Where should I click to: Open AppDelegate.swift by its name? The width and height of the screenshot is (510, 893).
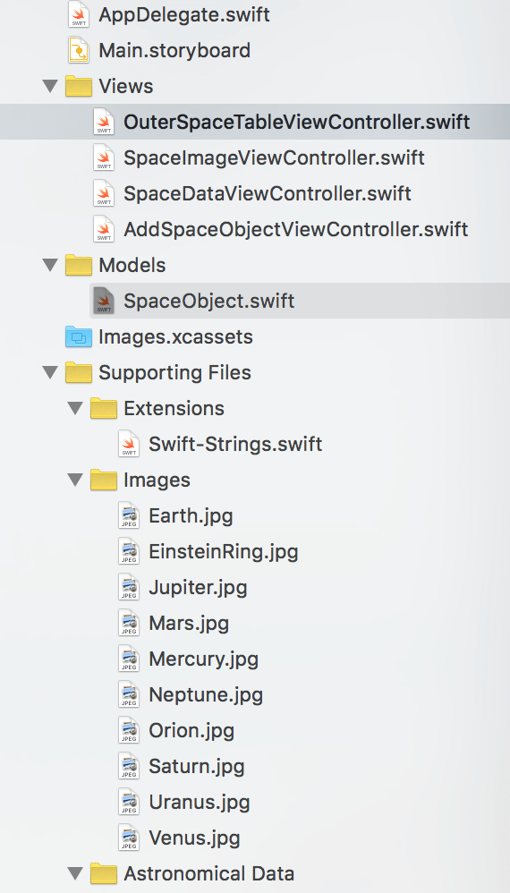183,15
